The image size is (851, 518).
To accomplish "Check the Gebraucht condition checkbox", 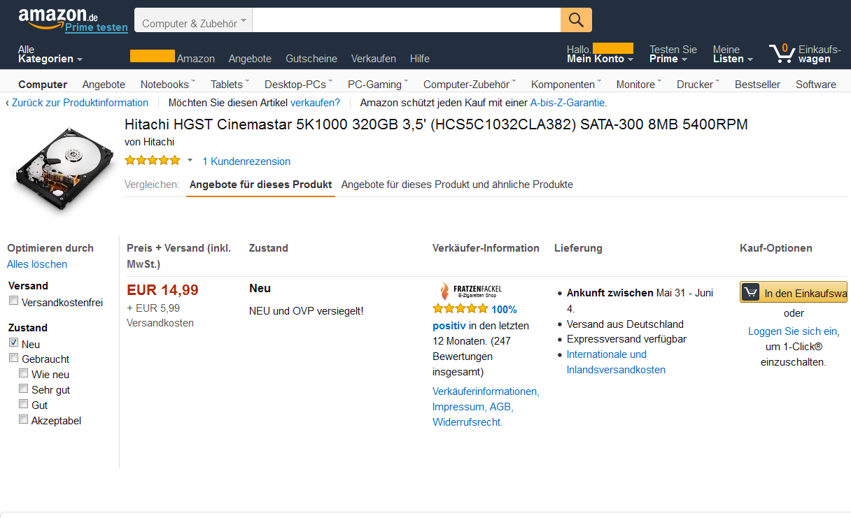I will click(x=14, y=359).
